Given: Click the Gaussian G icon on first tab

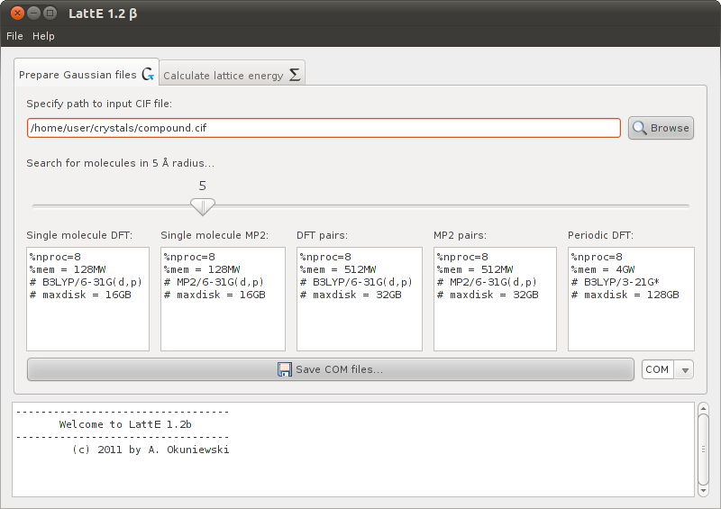Looking at the screenshot, I should (148, 74).
